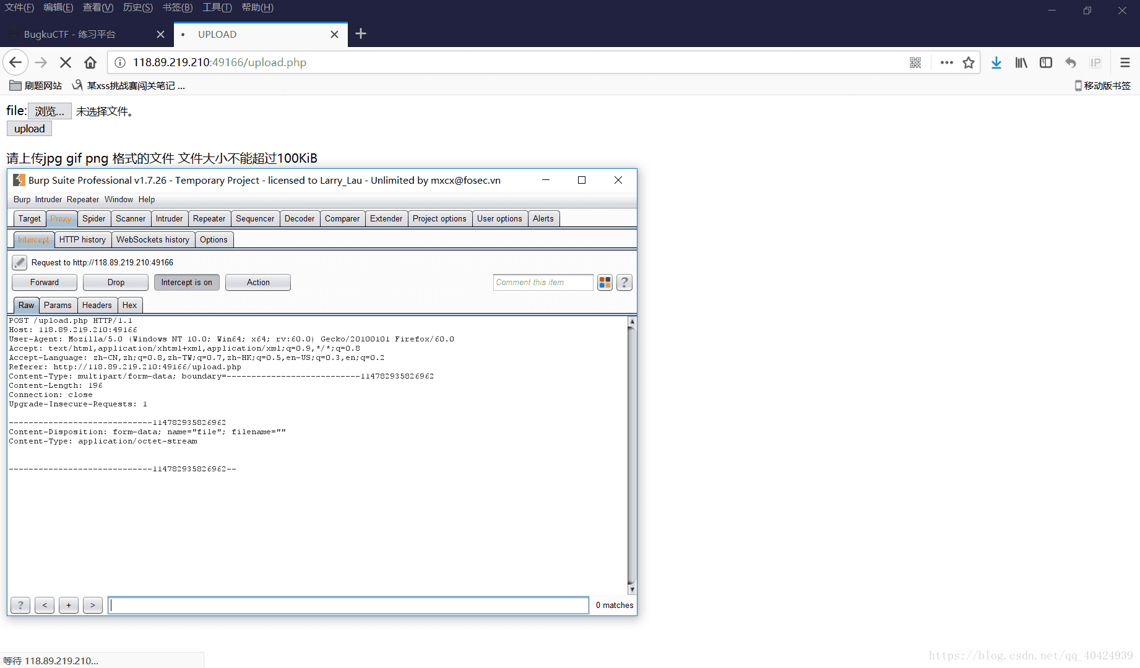Switch to the Target tab

coord(30,219)
